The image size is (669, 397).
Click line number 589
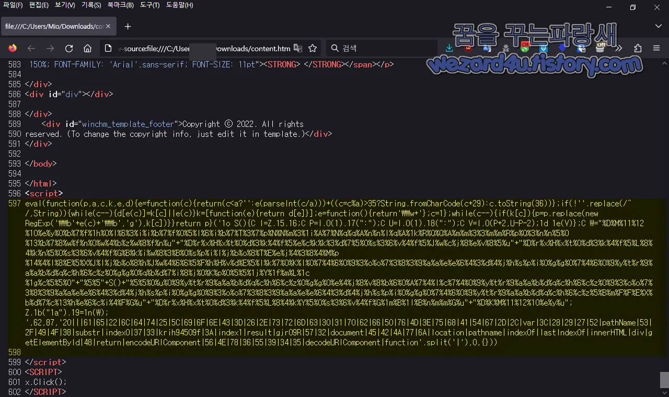coord(14,124)
